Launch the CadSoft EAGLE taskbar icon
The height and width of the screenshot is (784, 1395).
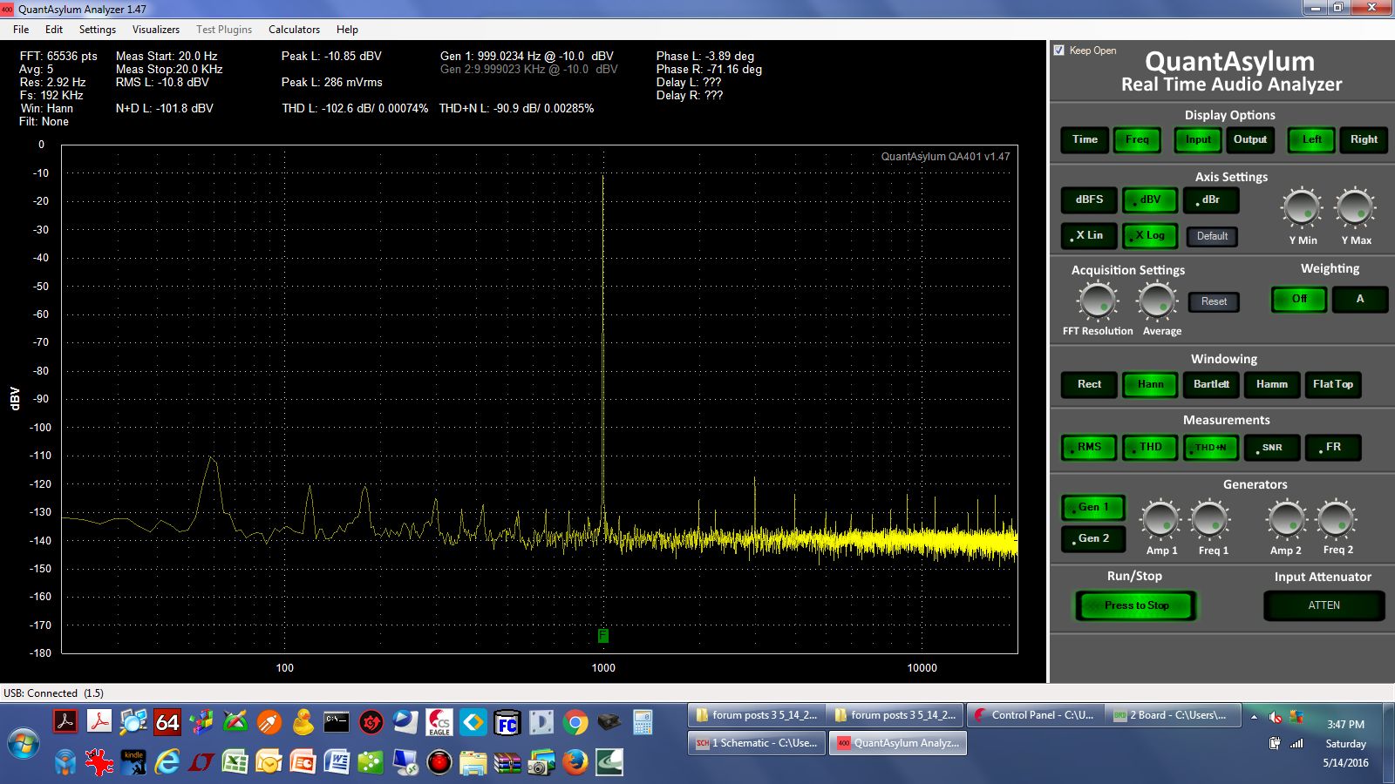click(x=439, y=722)
